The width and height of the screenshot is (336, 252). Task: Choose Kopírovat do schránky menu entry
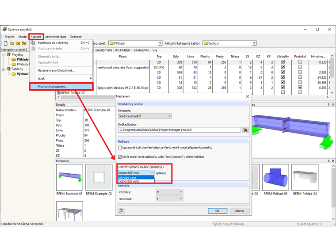[x=61, y=42]
